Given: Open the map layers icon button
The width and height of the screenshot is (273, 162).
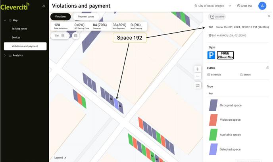Looking at the screenshot, I should [198, 85].
